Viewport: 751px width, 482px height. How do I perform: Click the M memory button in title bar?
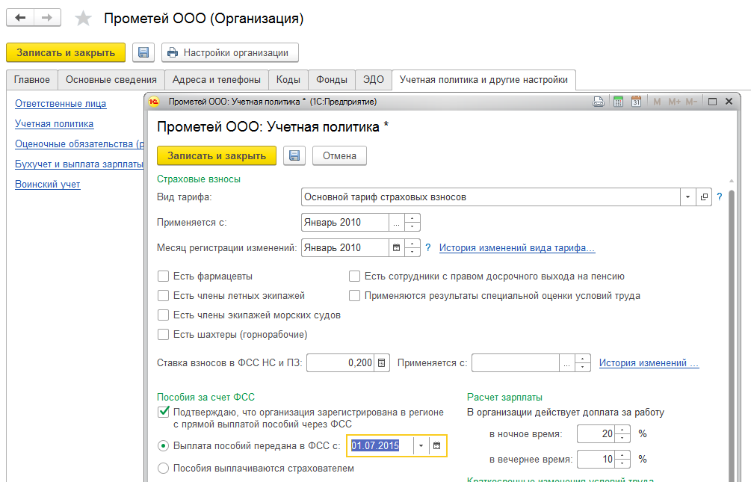657,102
